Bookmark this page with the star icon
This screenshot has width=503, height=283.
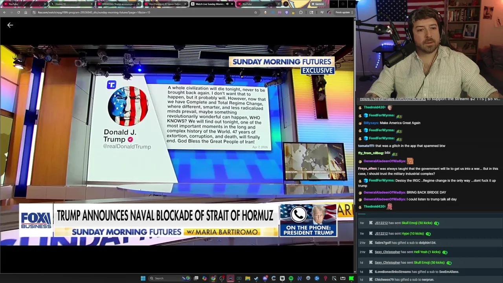[255, 12]
